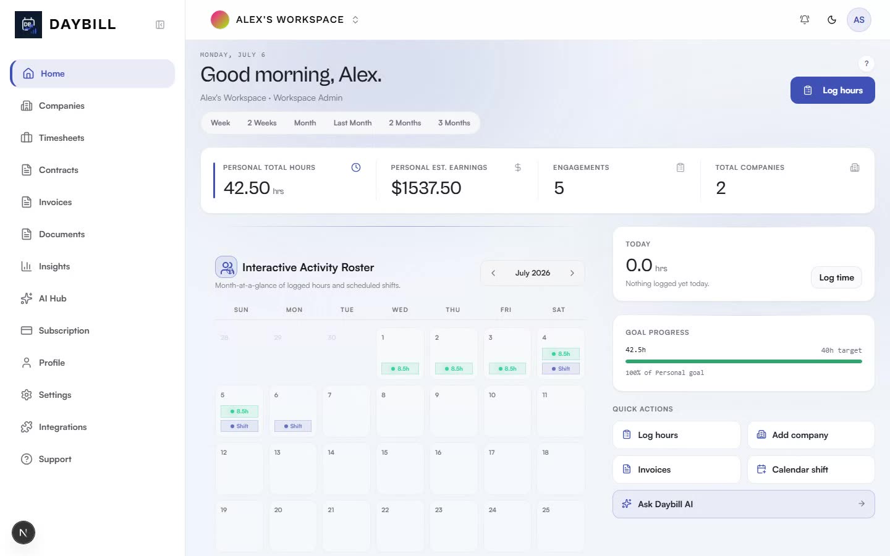Image resolution: width=890 pixels, height=556 pixels.
Task: Click Log hours quick action
Action: 677,435
